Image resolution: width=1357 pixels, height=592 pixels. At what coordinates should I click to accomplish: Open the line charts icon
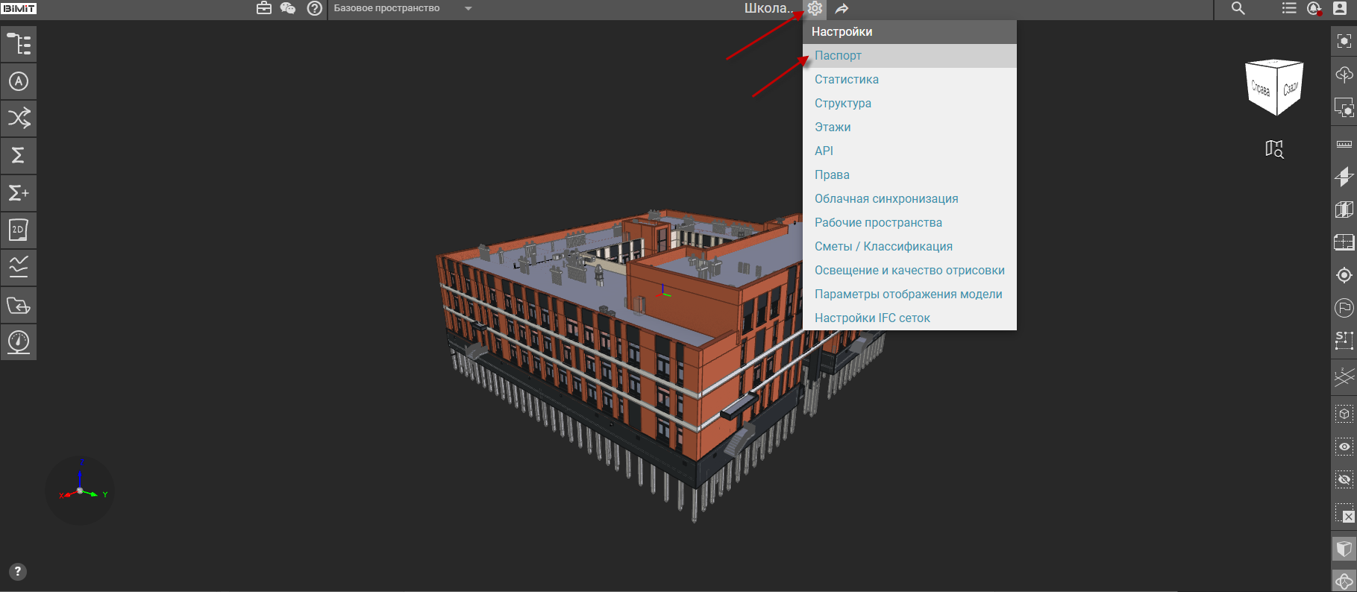coord(19,267)
